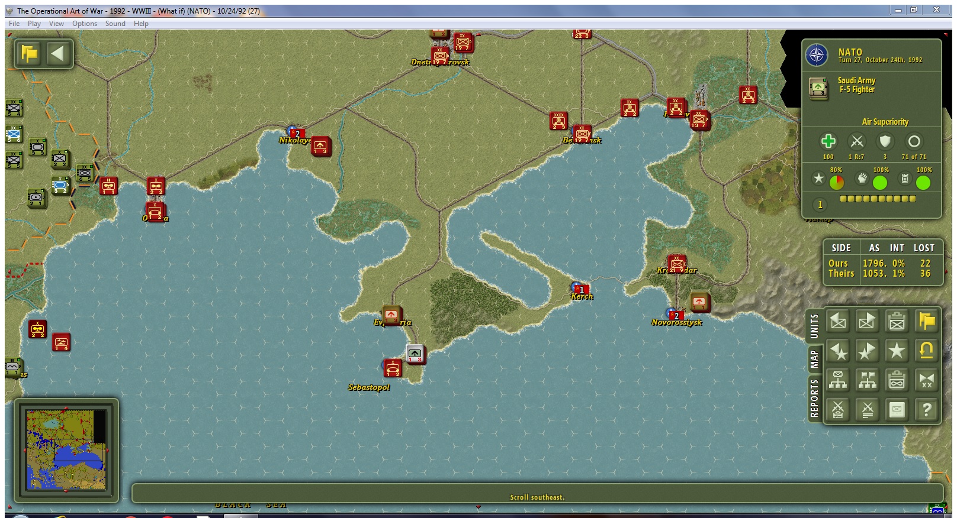The image size is (957, 518).
Task: Go to next formation star-arrow icon
Action: tap(867, 351)
